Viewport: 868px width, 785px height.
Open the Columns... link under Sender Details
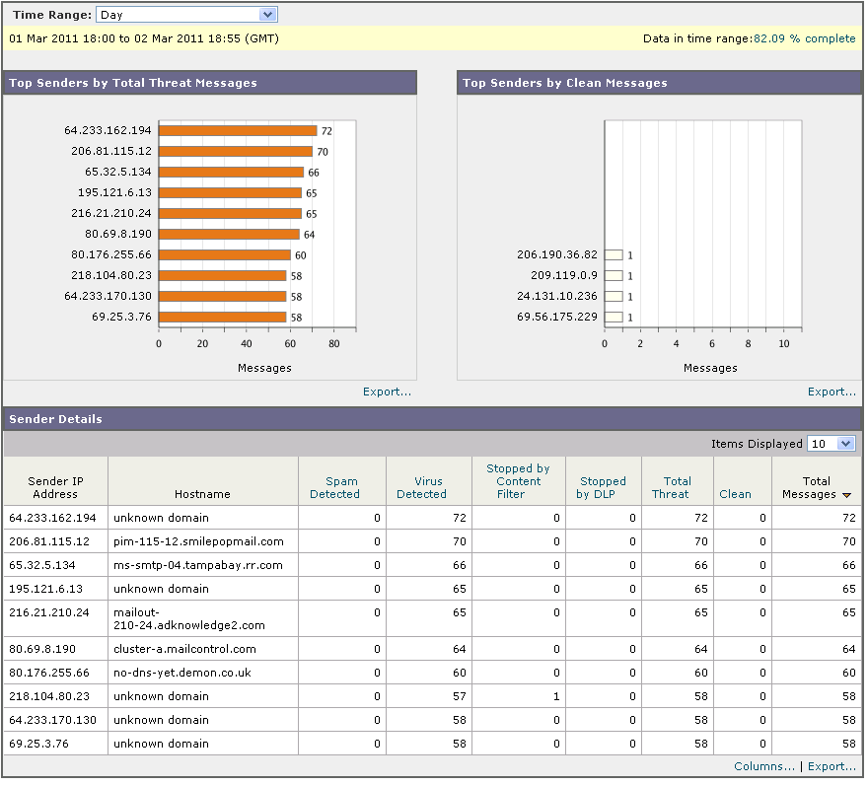[x=763, y=766]
